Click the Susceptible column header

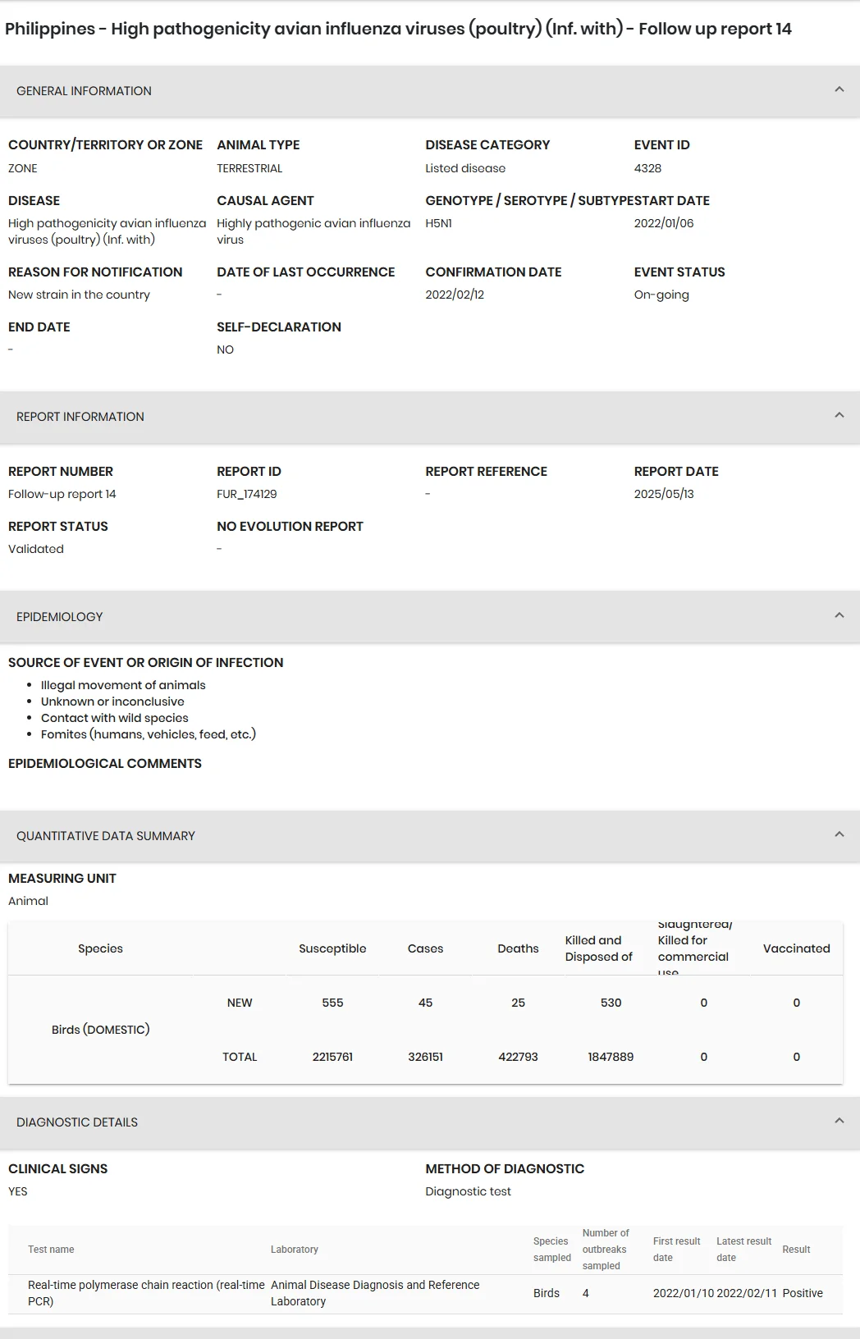coord(332,948)
